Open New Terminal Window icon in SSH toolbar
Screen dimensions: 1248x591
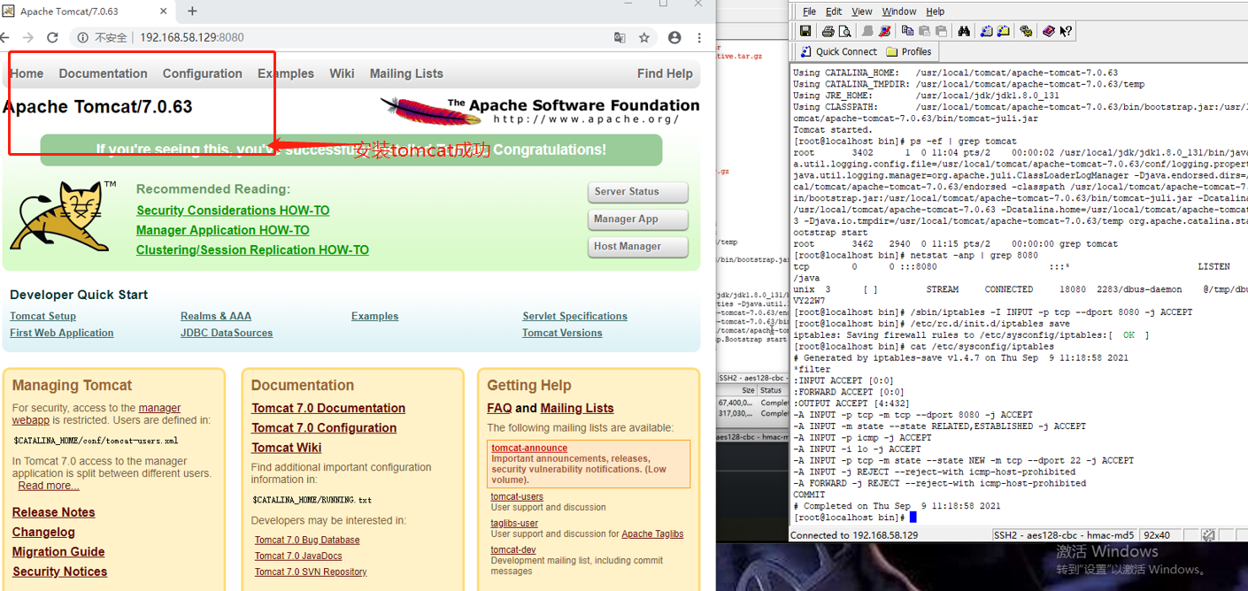(x=986, y=31)
